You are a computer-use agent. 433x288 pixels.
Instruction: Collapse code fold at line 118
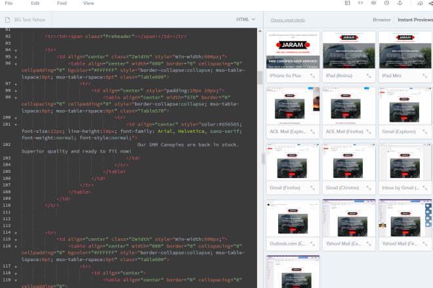16,274
